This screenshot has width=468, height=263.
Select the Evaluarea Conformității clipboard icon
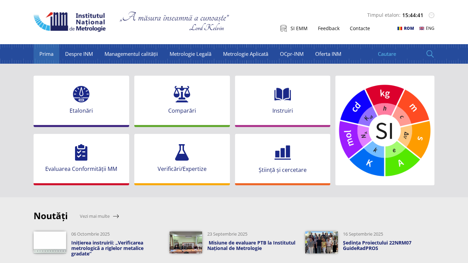click(81, 152)
